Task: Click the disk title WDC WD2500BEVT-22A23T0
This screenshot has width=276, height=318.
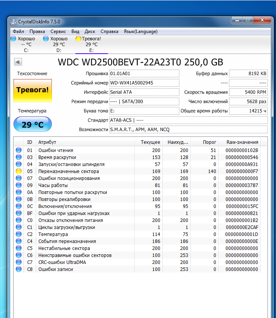Action: coord(140,62)
